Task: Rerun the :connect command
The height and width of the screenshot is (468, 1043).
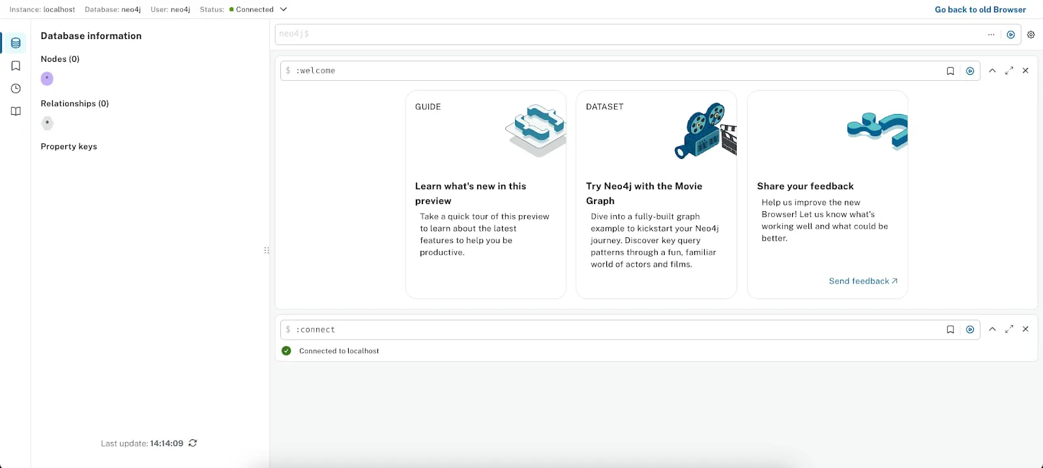Action: pyautogui.click(x=970, y=330)
